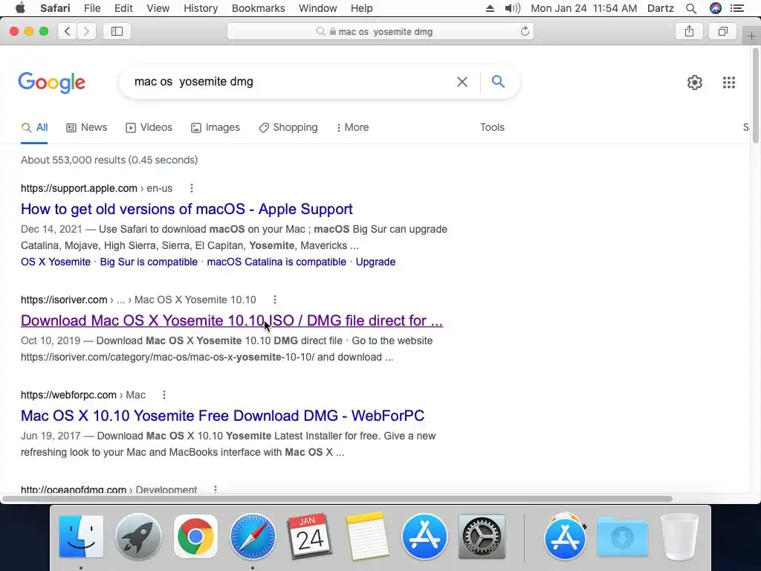Follow the OS X Yosemite sitelink
The image size is (761, 571).
55,262
